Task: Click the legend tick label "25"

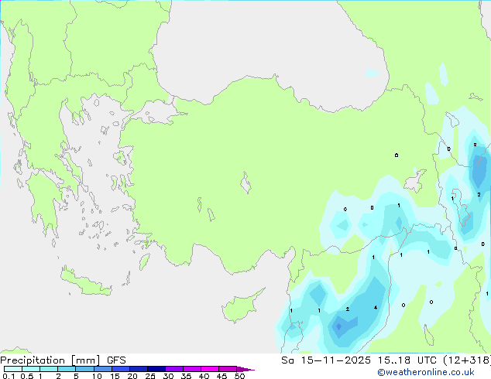Action: pyautogui.click(x=150, y=376)
